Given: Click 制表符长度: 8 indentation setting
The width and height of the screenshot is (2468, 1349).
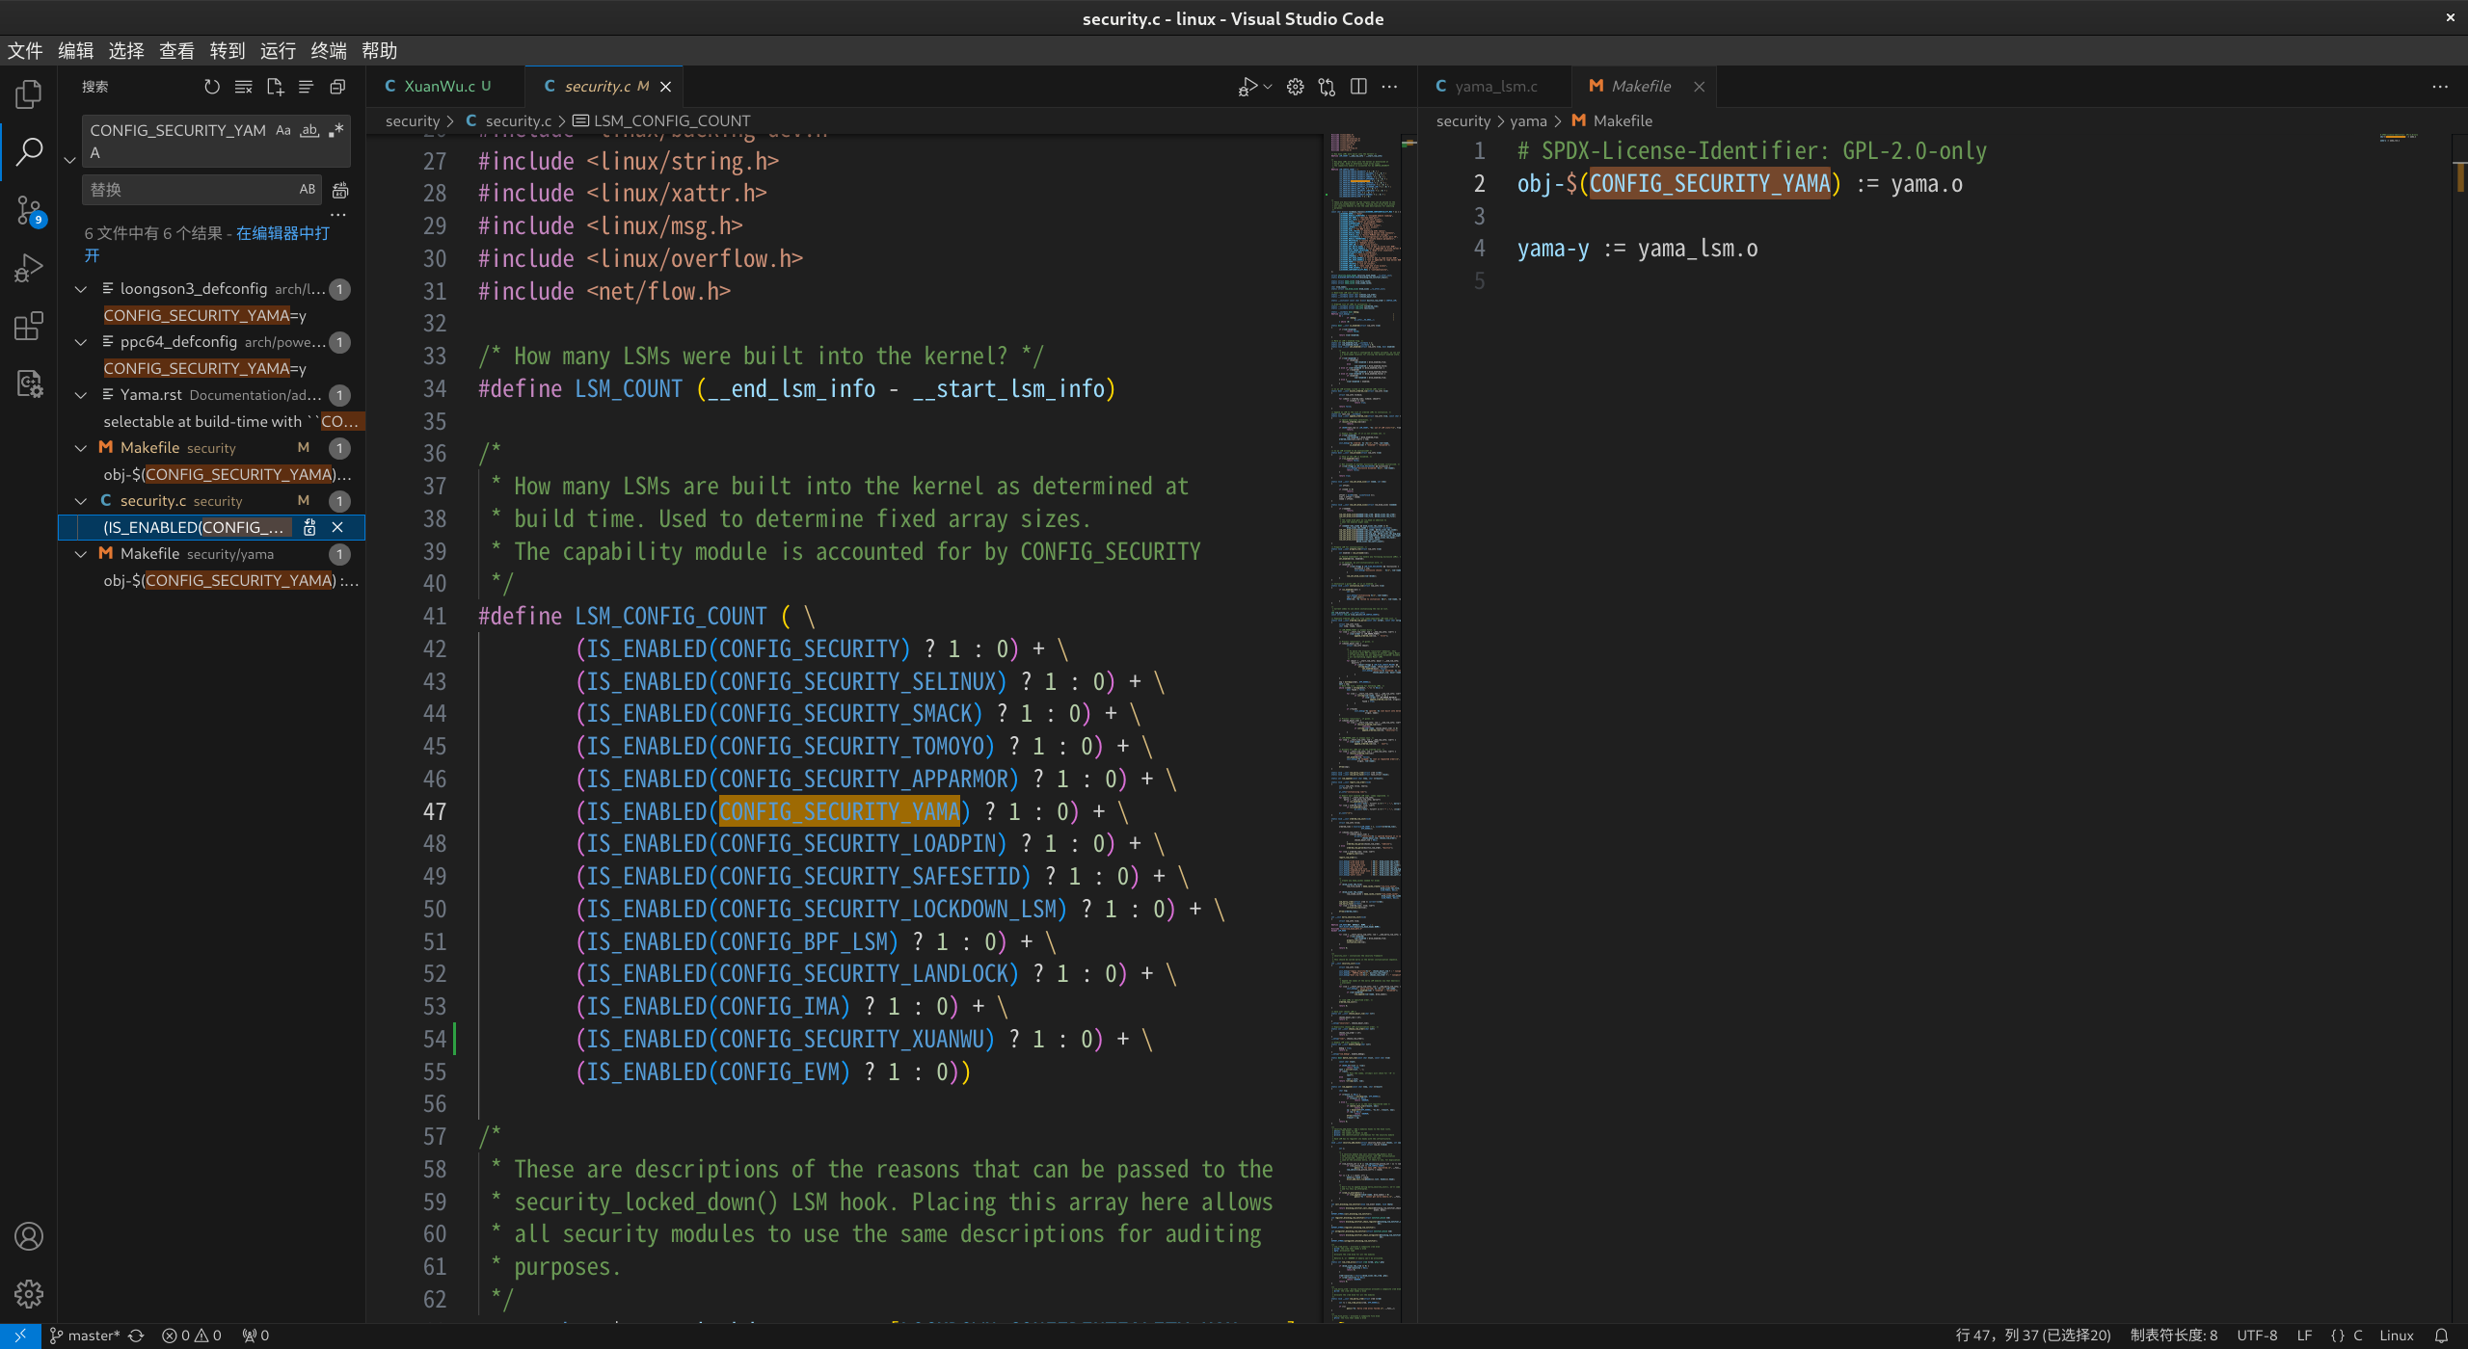Looking at the screenshot, I should coord(2173,1336).
